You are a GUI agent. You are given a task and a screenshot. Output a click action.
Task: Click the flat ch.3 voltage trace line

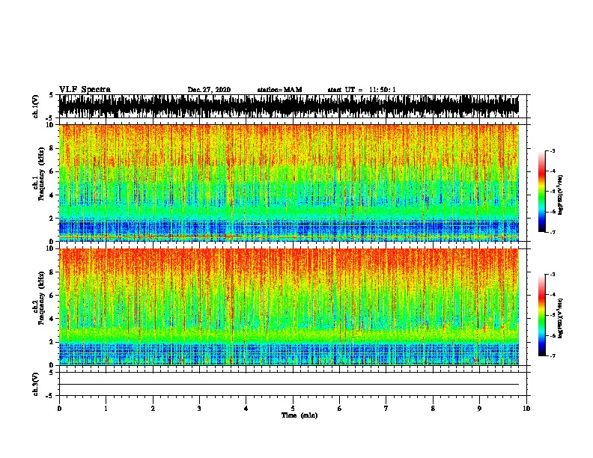289,385
